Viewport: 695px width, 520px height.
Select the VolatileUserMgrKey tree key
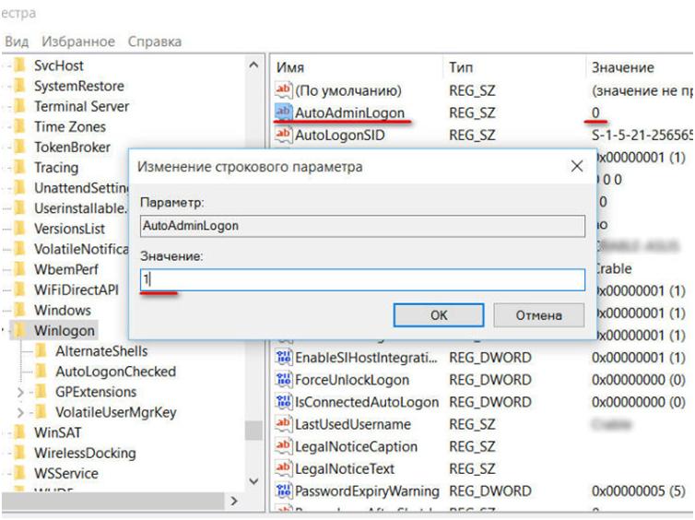pyautogui.click(x=116, y=412)
